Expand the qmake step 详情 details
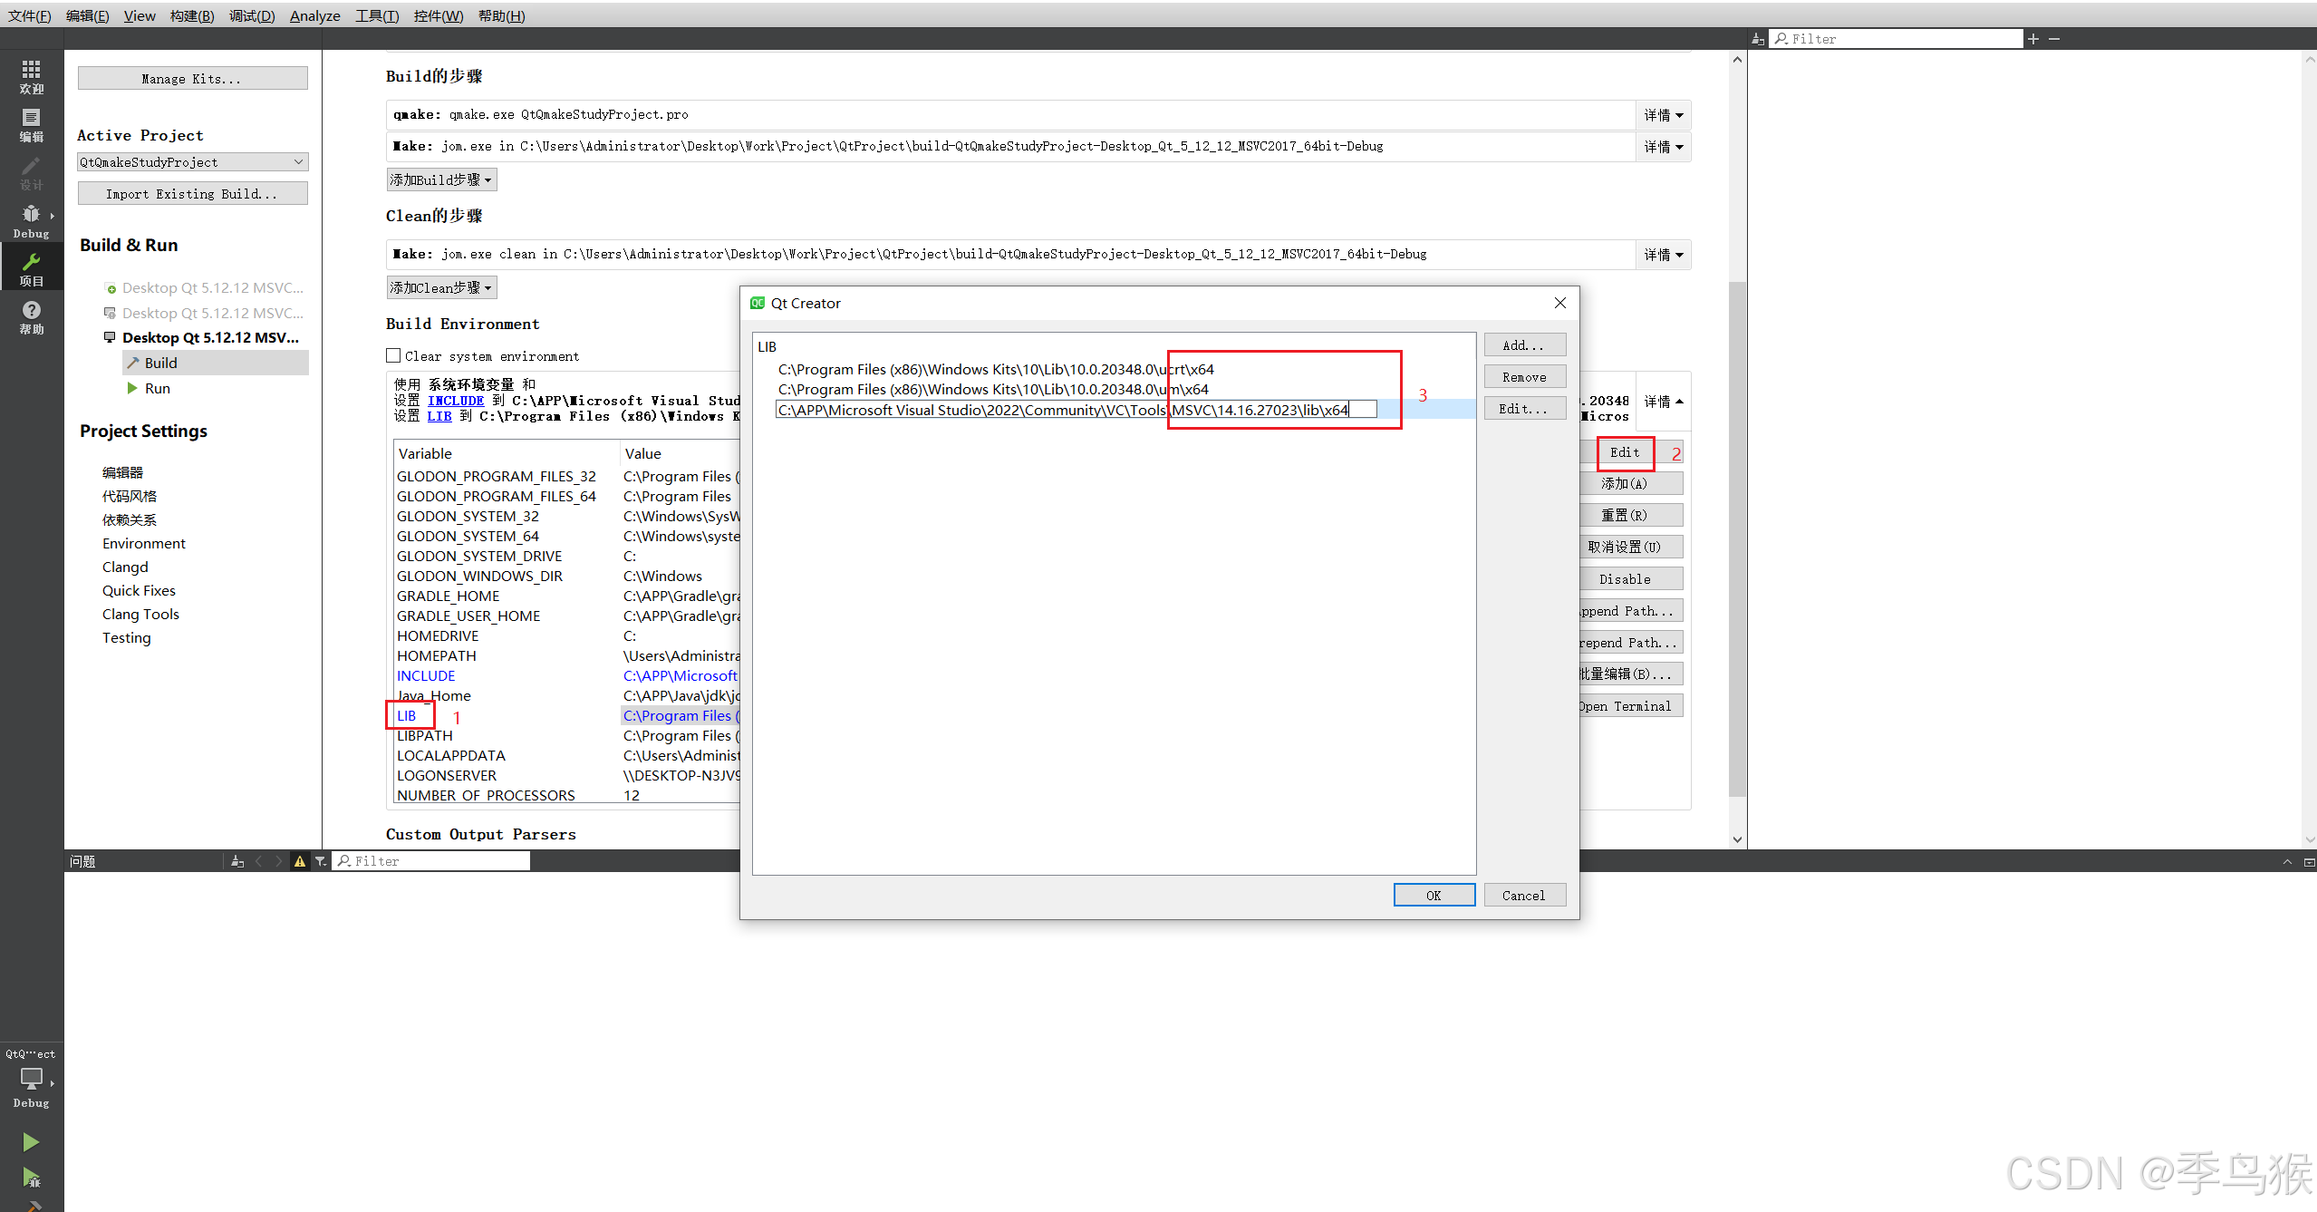 (x=1663, y=115)
